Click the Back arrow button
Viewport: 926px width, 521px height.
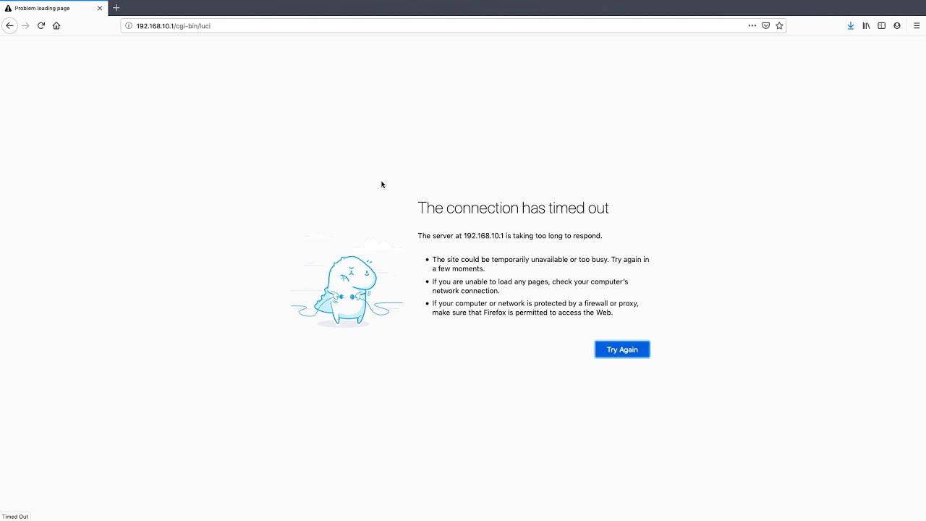click(9, 25)
